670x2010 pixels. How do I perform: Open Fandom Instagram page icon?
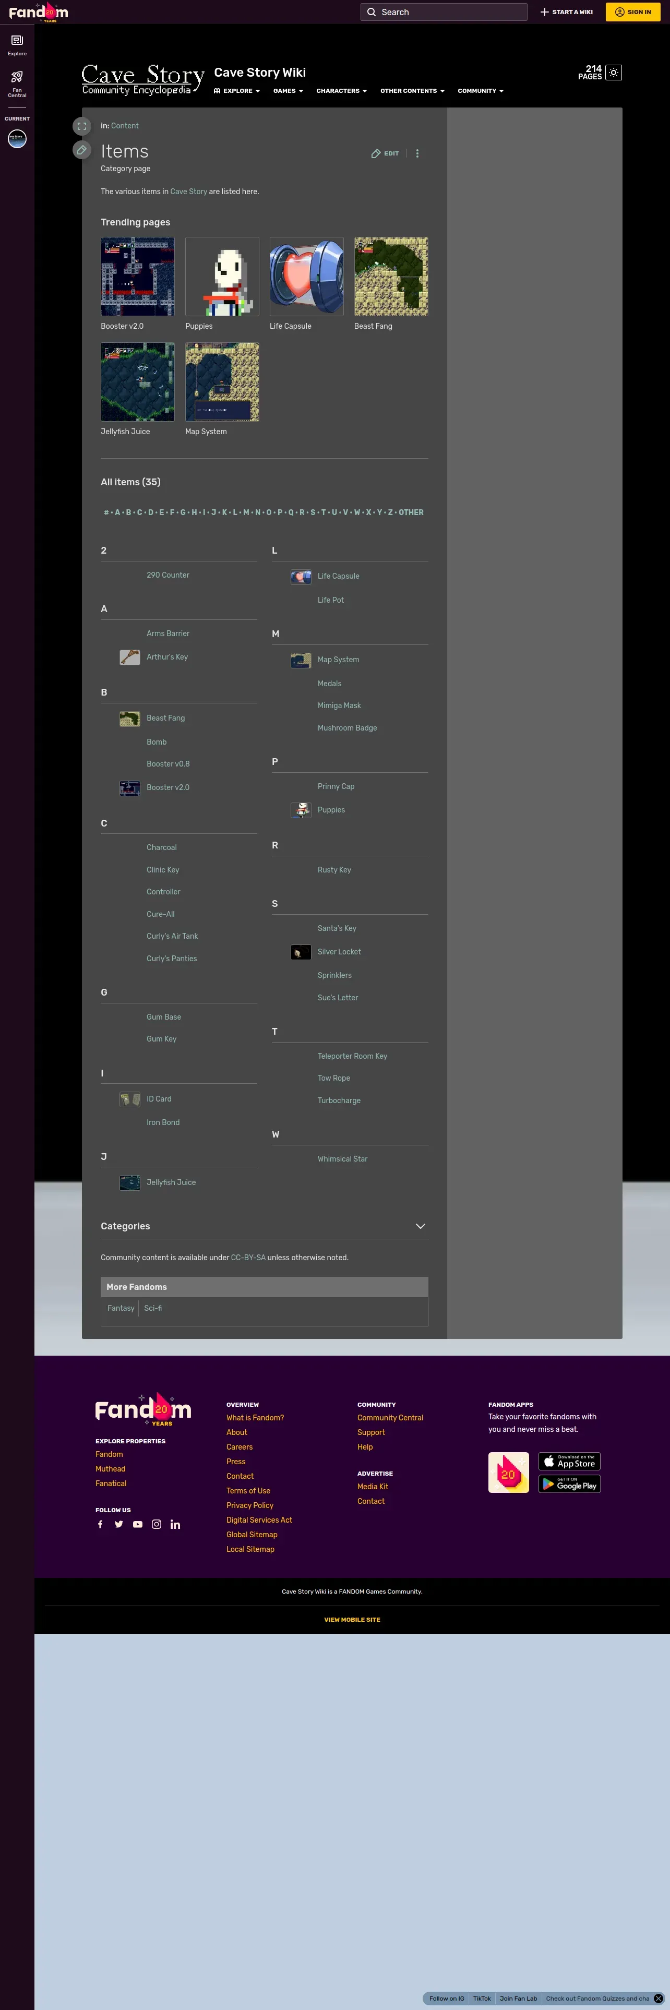click(x=156, y=1524)
